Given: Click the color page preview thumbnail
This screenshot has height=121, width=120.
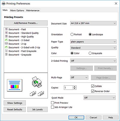Looking at the screenshot, I should [x=15, y=85].
